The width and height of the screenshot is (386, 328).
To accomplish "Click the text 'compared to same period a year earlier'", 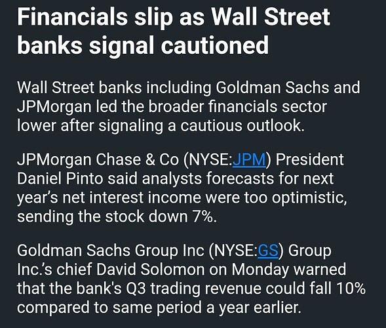I will pyautogui.click(x=158, y=308).
